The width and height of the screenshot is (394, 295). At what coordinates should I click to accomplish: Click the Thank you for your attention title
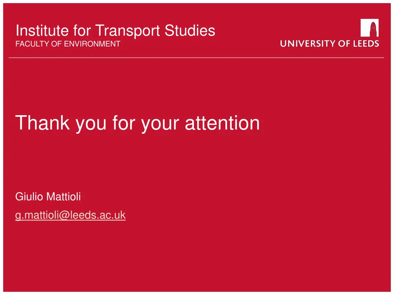coord(137,123)
